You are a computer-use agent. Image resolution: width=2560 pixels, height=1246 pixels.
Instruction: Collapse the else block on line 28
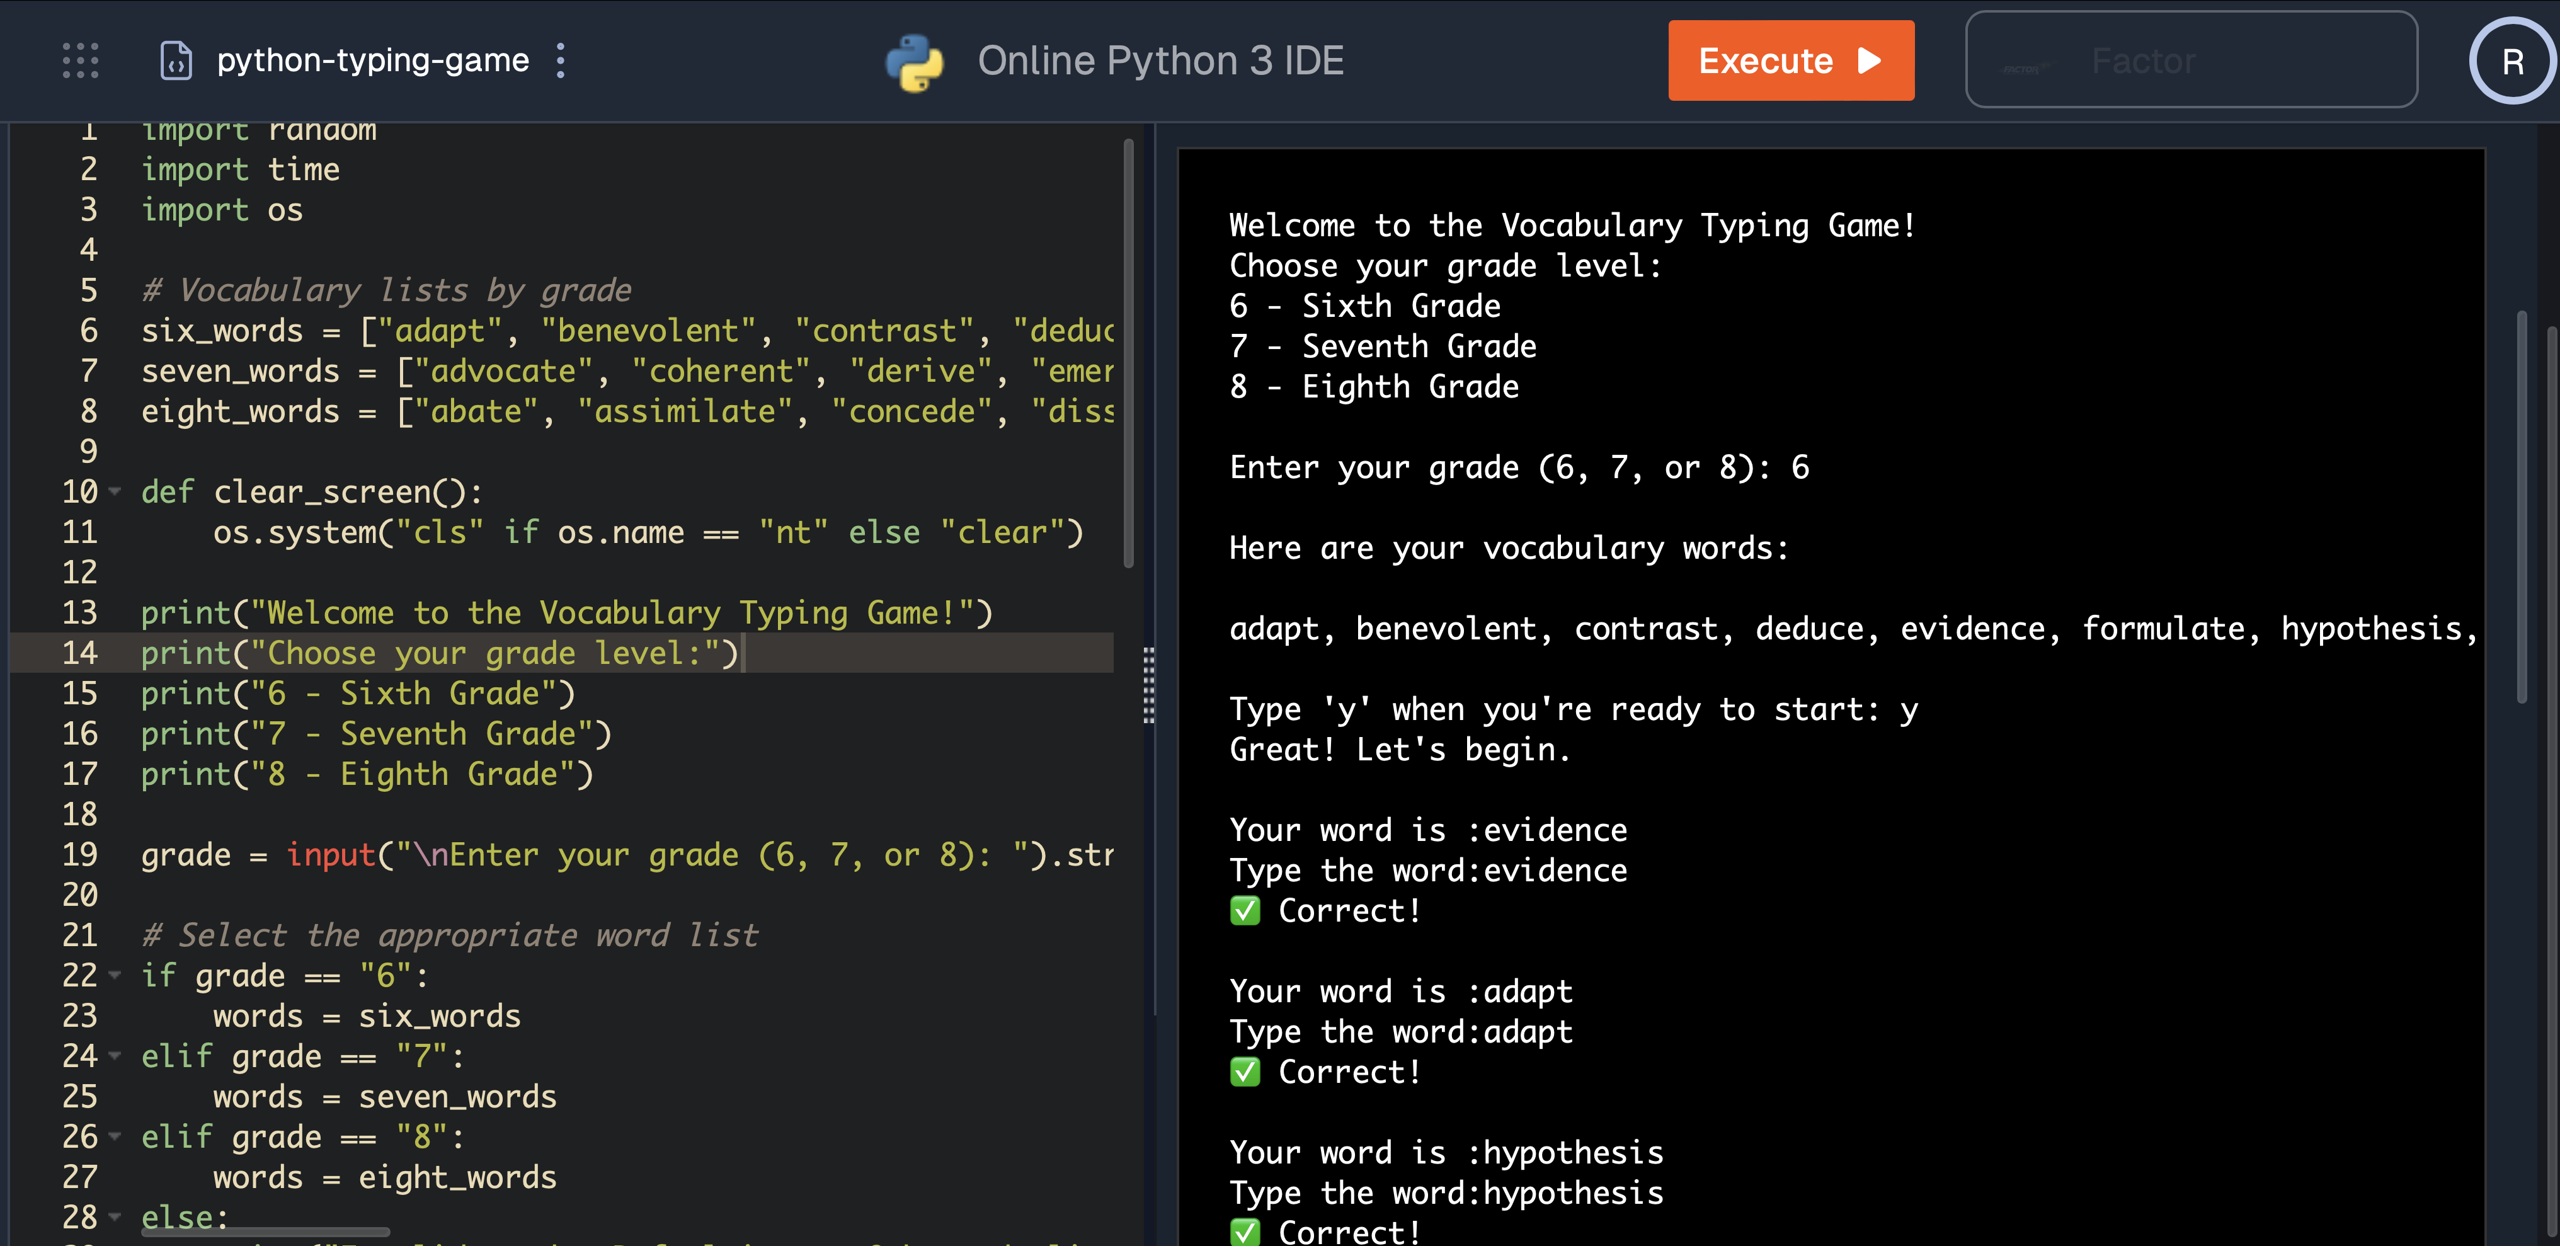pos(115,1216)
